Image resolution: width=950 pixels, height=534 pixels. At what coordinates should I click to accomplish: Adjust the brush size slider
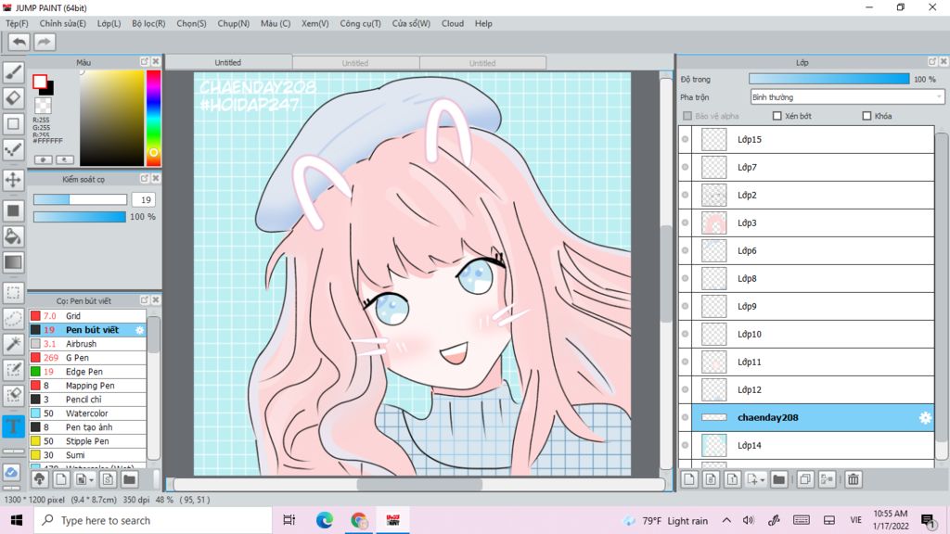[x=80, y=200]
